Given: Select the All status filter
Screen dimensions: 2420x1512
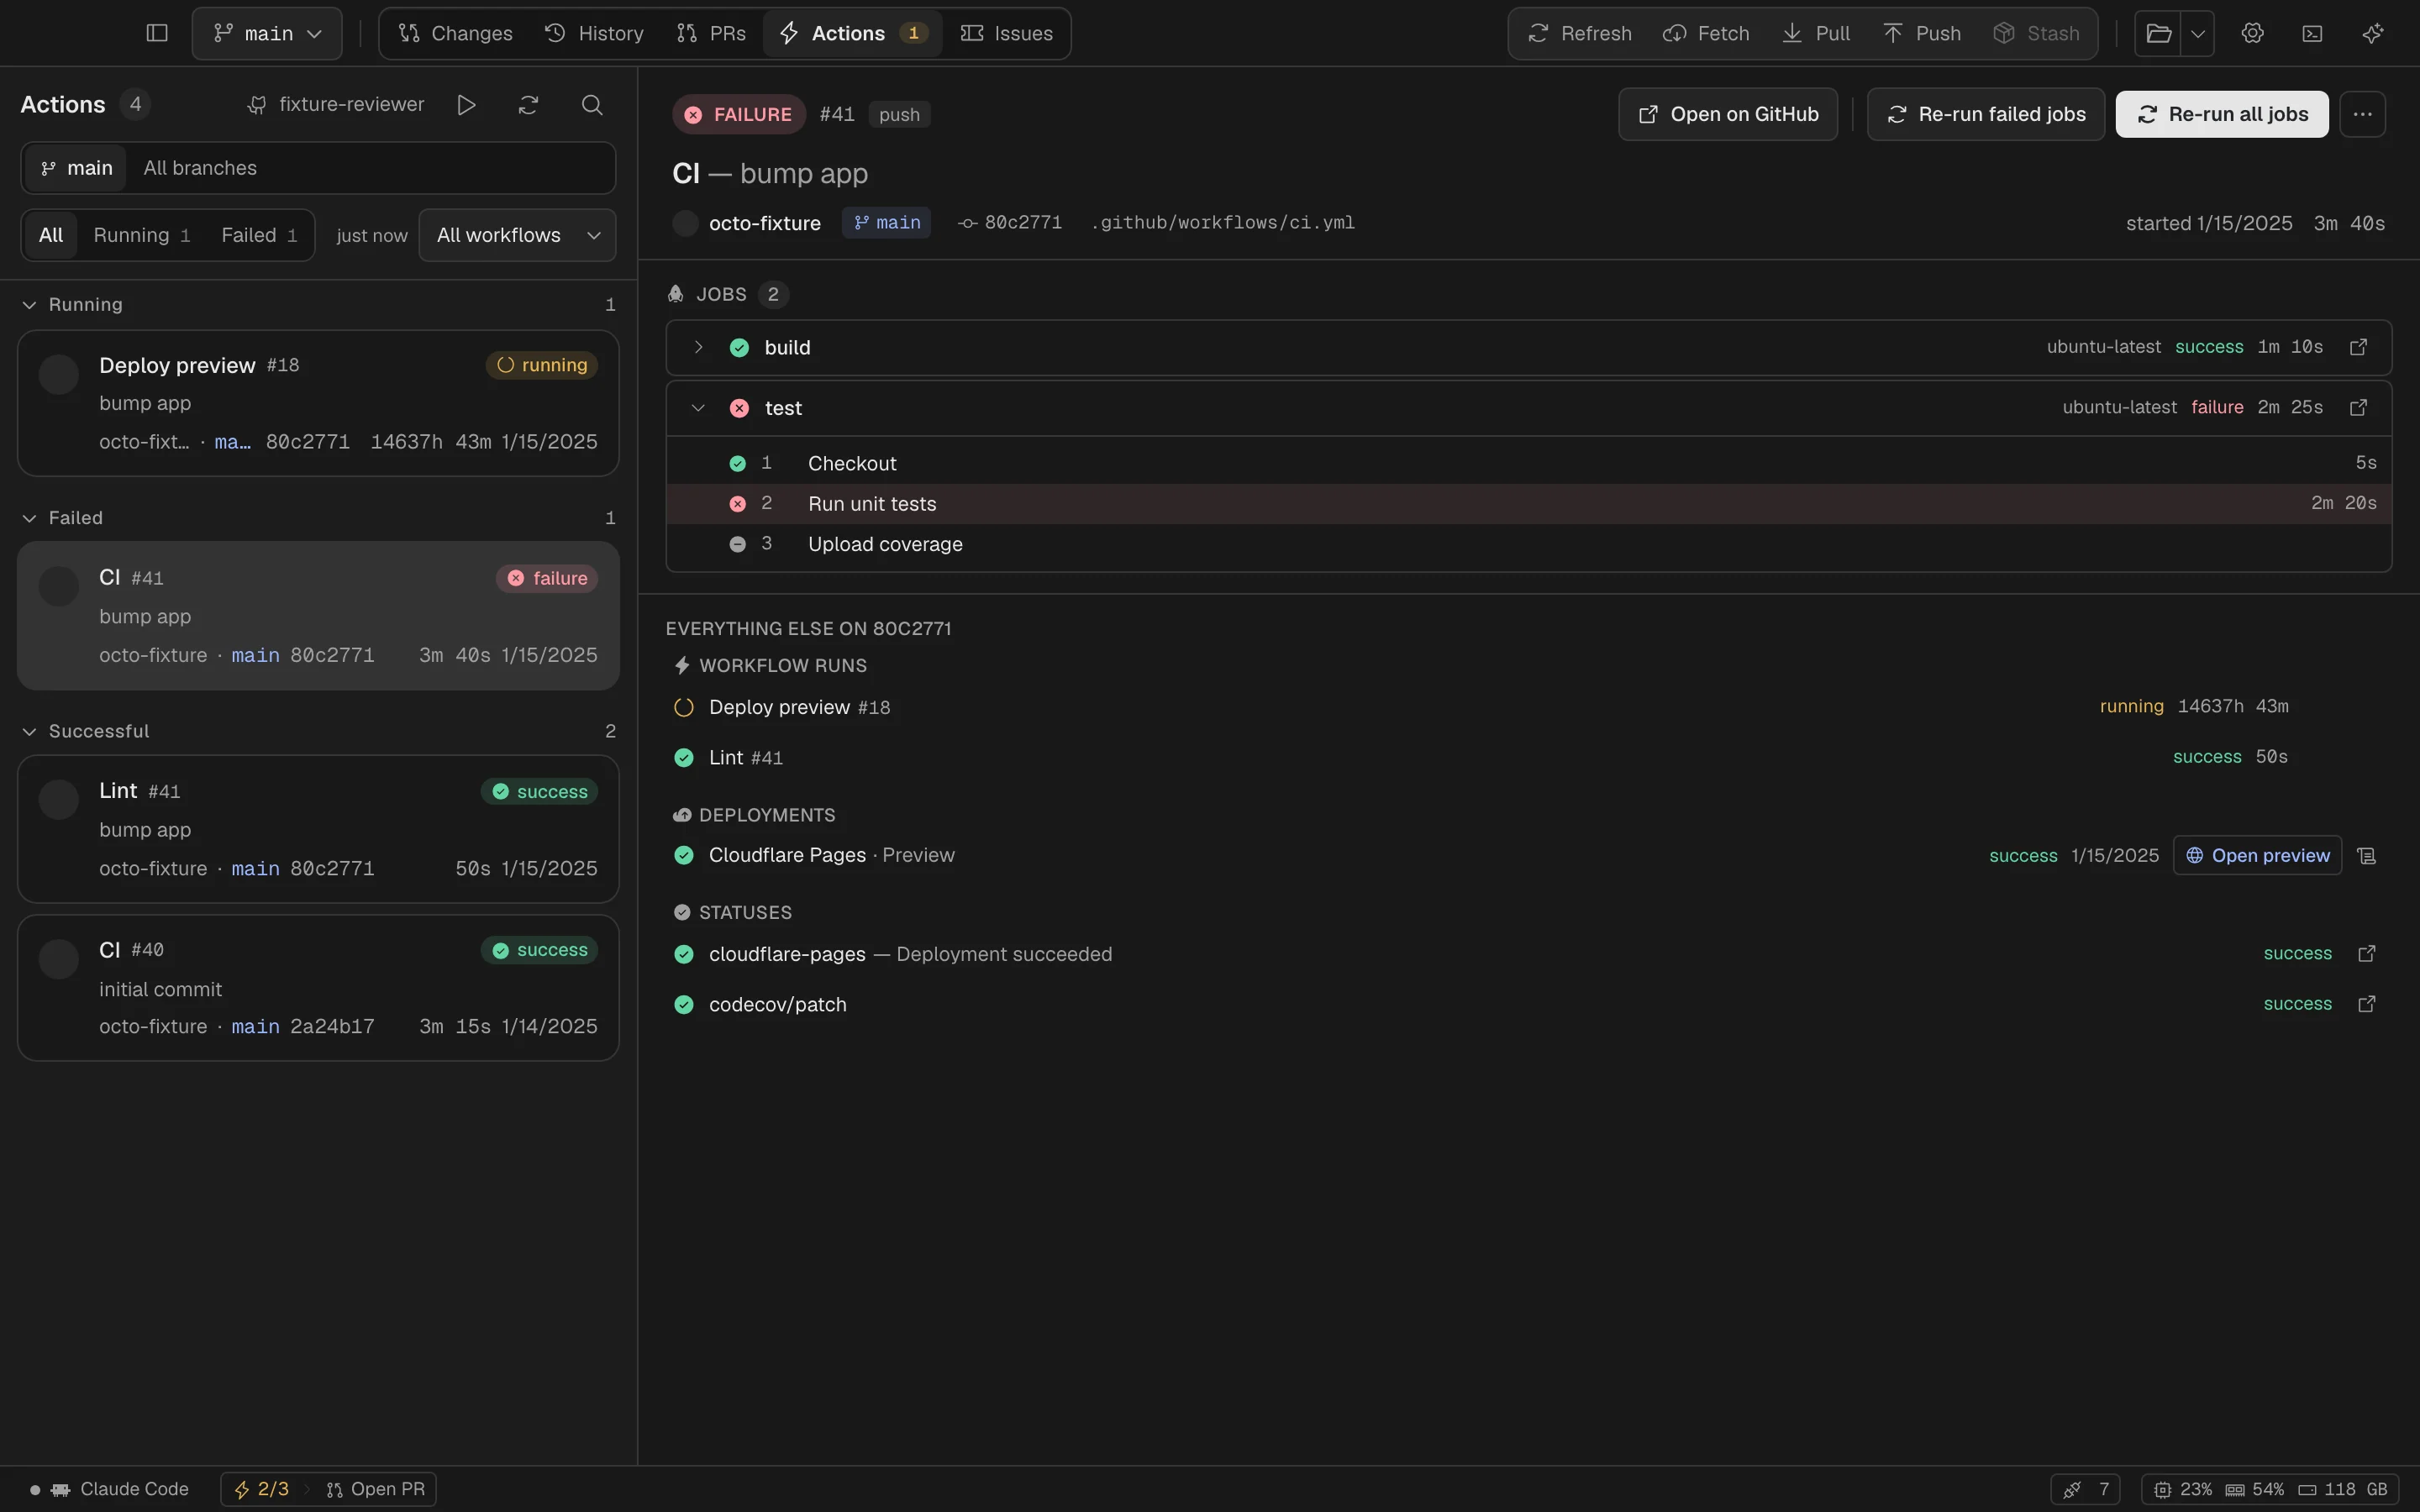Looking at the screenshot, I should [x=50, y=235].
